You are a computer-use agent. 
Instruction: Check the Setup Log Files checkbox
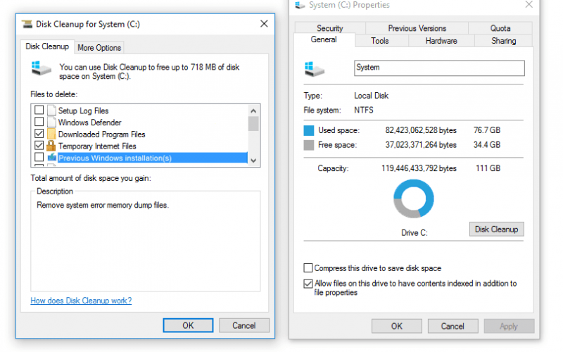tap(39, 110)
